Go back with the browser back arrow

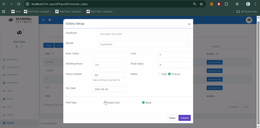click(x=4, y=4)
